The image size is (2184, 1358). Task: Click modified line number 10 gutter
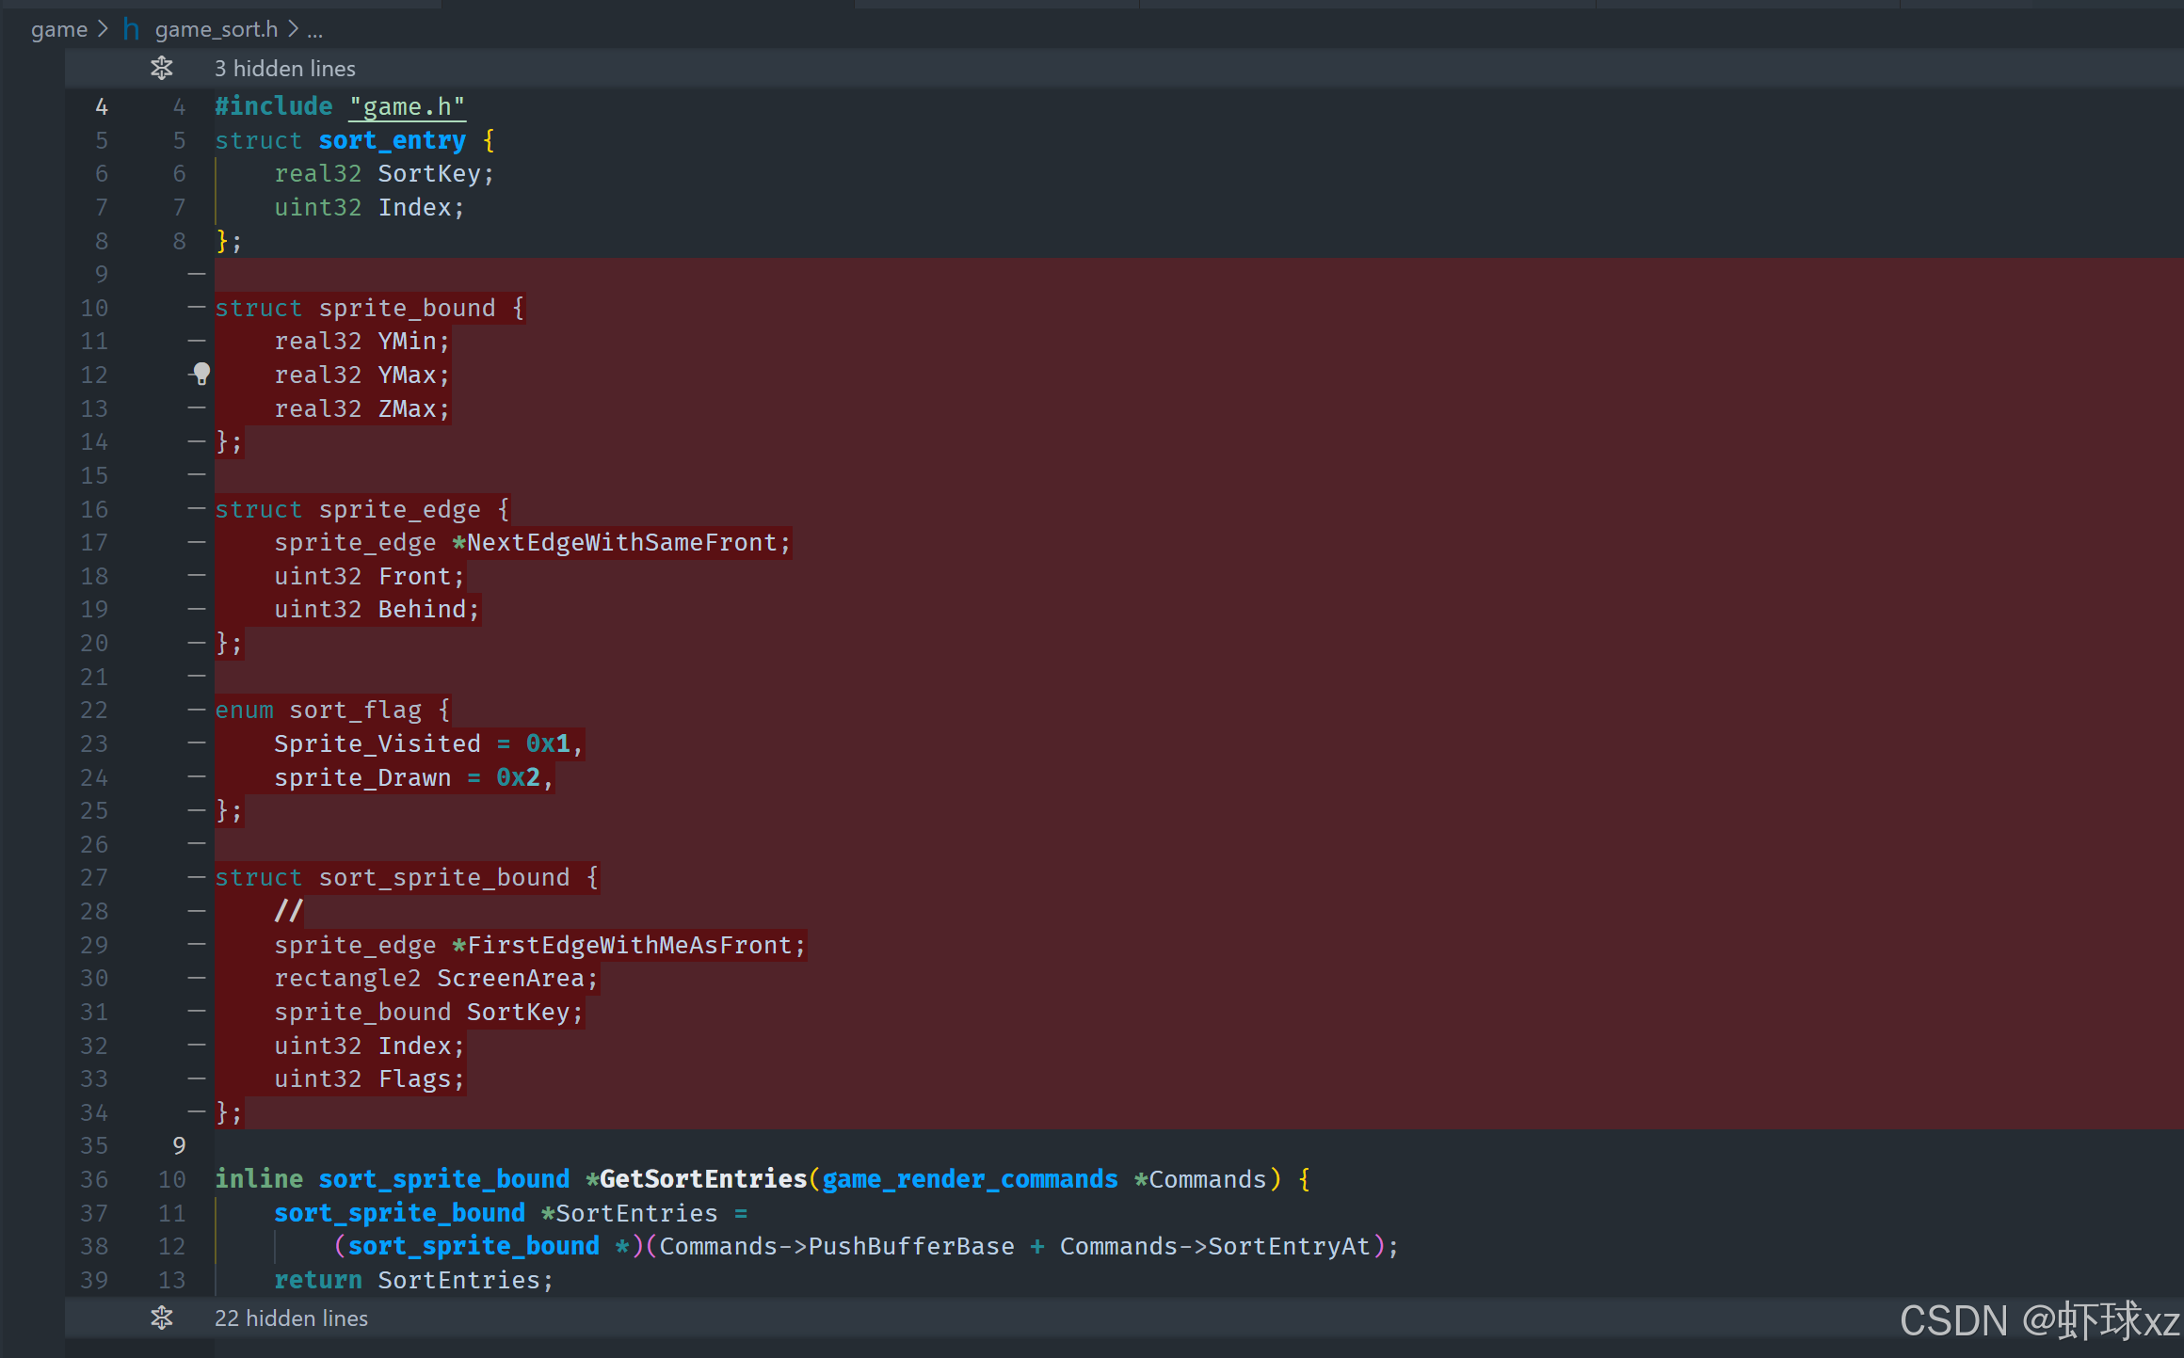172,1179
